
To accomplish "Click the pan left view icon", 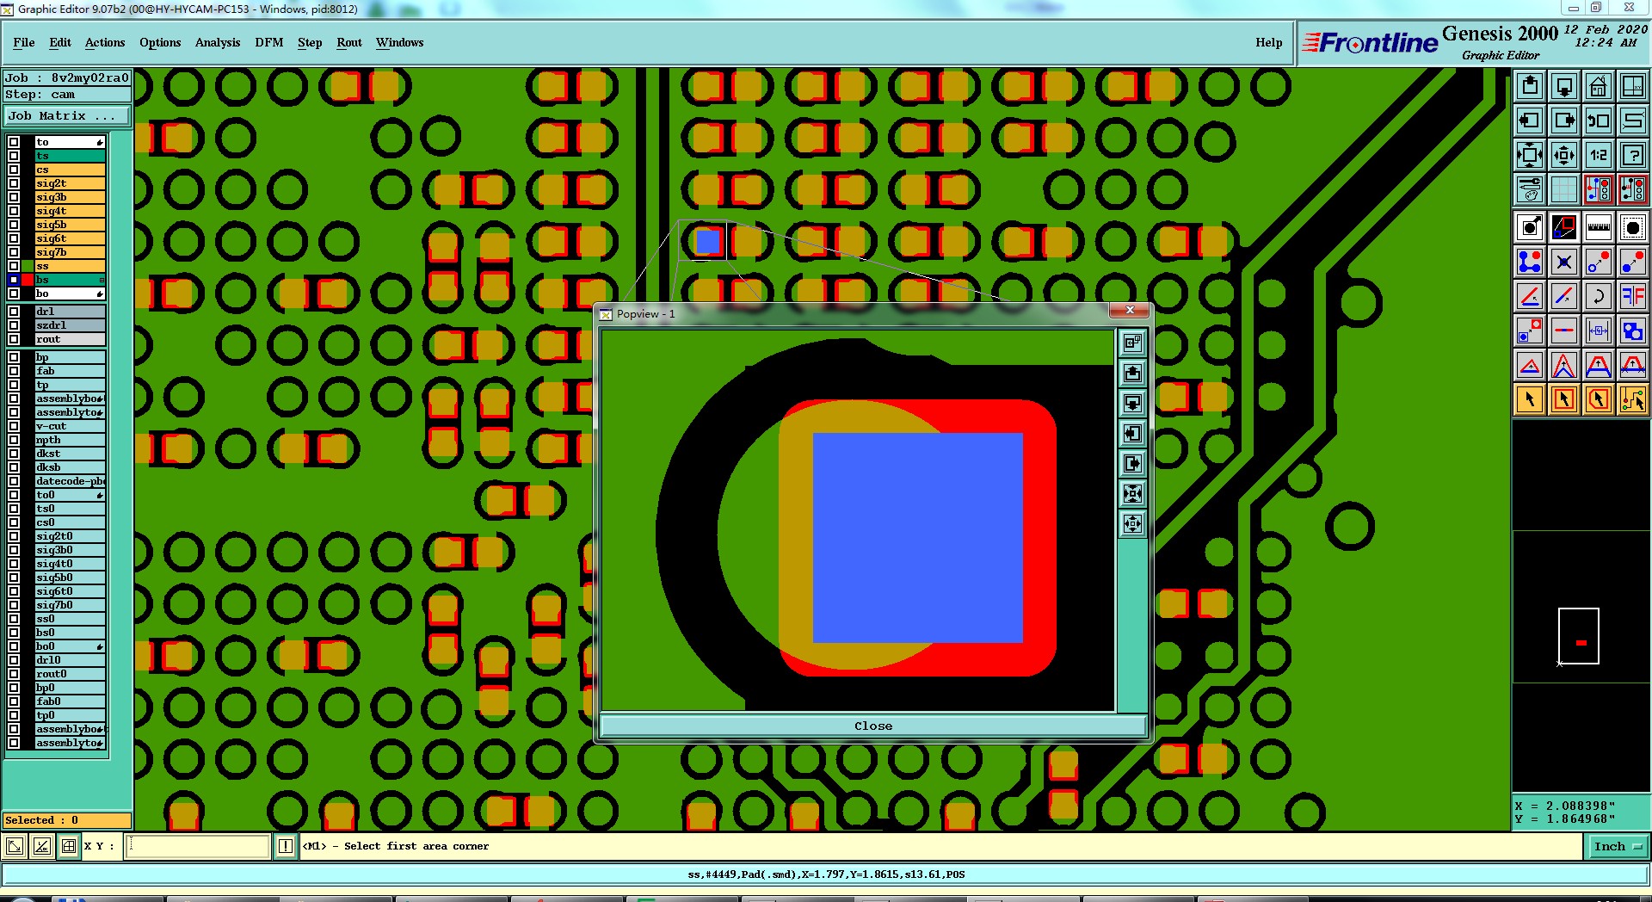I will pos(1530,120).
